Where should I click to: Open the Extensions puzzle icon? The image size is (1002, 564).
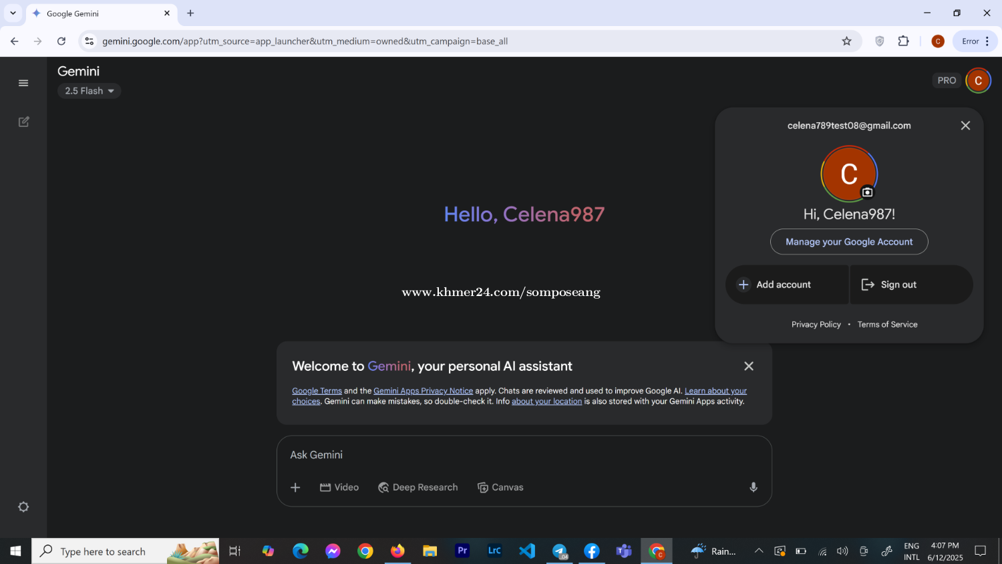tap(903, 41)
